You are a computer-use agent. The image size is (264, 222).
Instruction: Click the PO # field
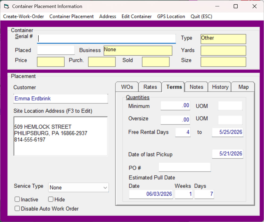point(184,167)
